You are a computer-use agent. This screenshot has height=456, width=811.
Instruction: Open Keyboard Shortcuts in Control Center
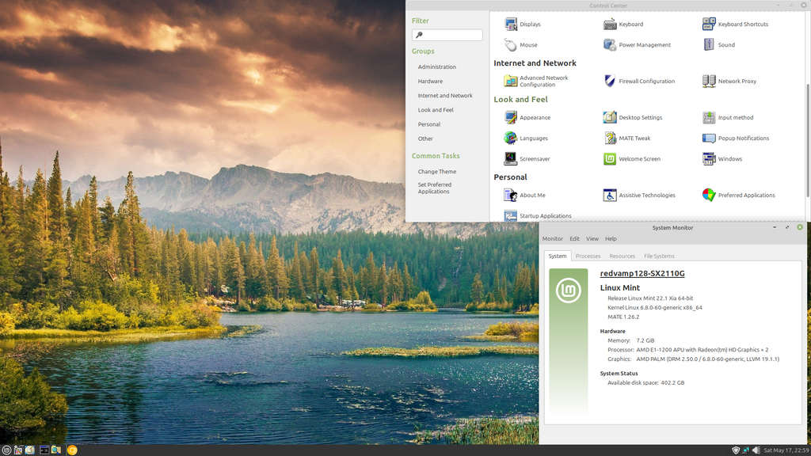pos(735,25)
